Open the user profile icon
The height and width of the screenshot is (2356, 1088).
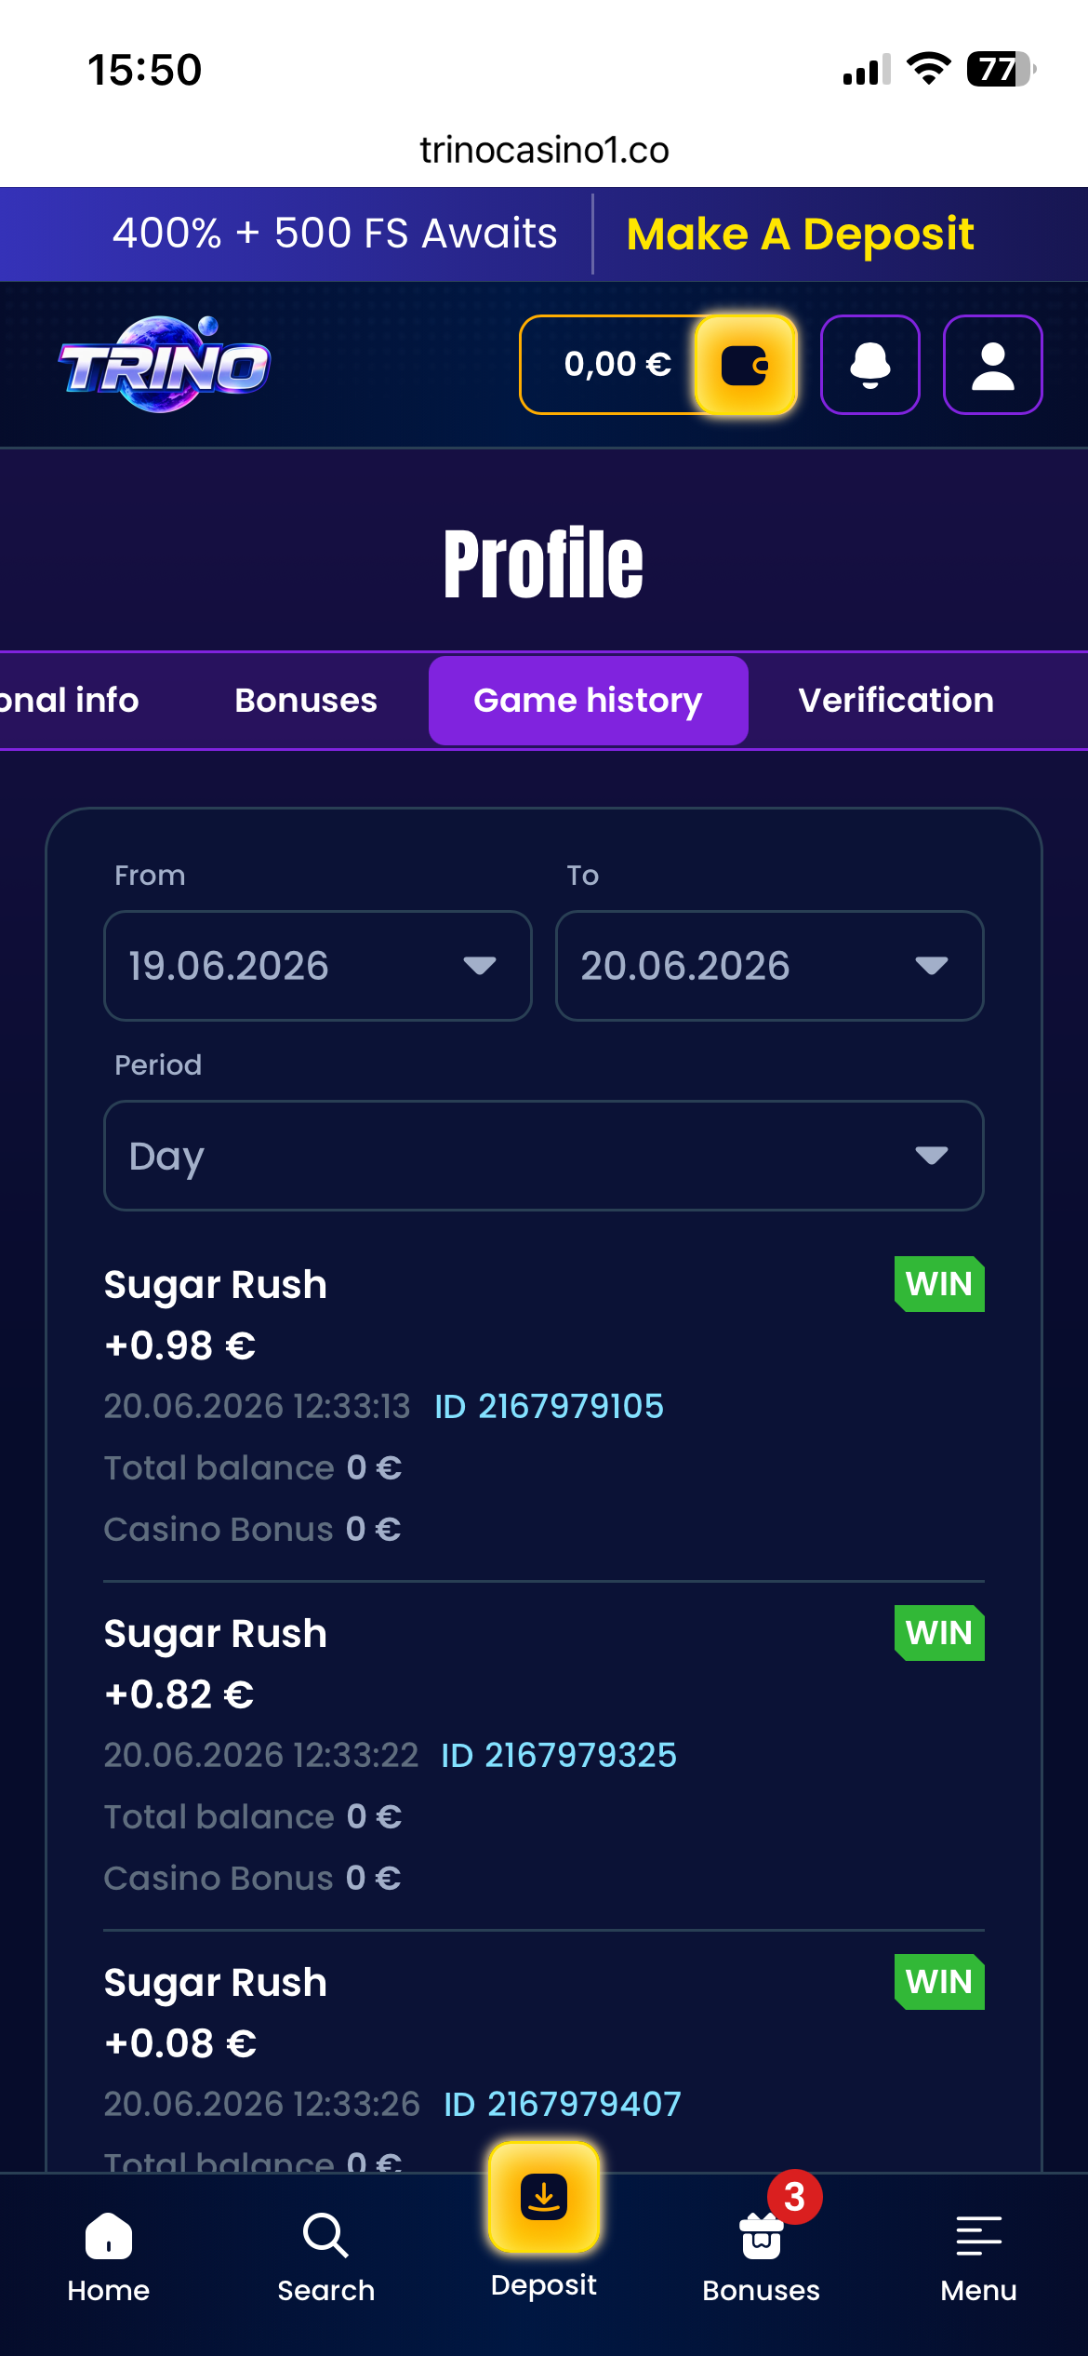(x=993, y=365)
